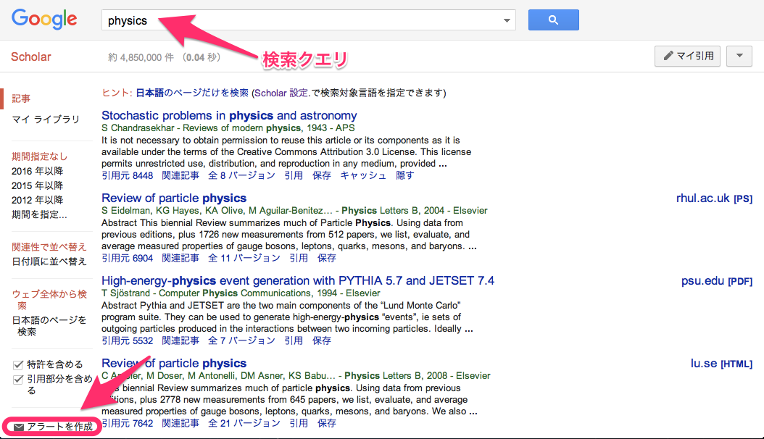
Task: Filter results since 2015 年以降
Action: tap(38, 185)
